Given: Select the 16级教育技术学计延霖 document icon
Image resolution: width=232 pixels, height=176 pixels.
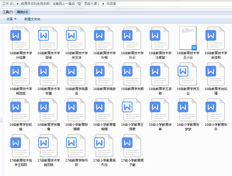Looking at the screenshot, I should coord(21,38).
